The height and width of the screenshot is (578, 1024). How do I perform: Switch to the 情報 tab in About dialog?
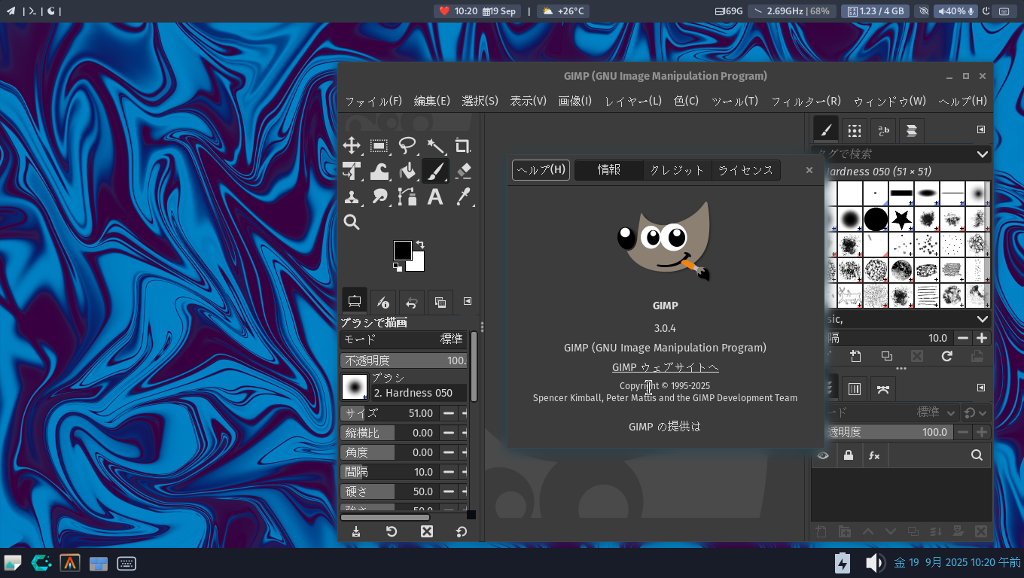coord(609,170)
